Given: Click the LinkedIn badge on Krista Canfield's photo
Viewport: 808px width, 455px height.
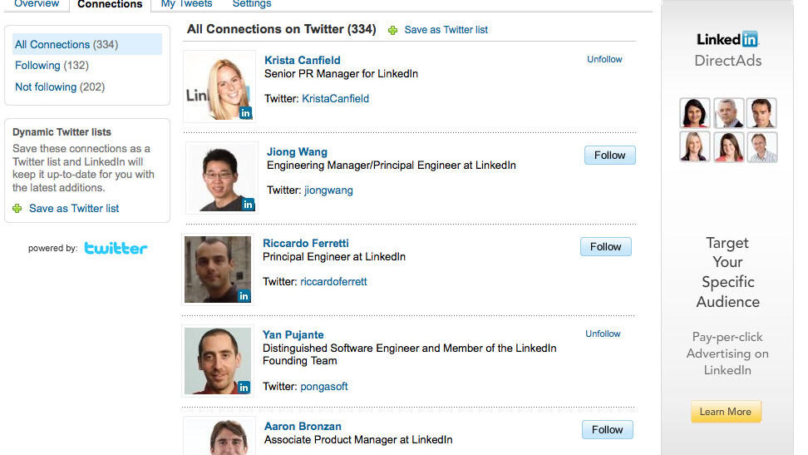Looking at the screenshot, I should (245, 113).
